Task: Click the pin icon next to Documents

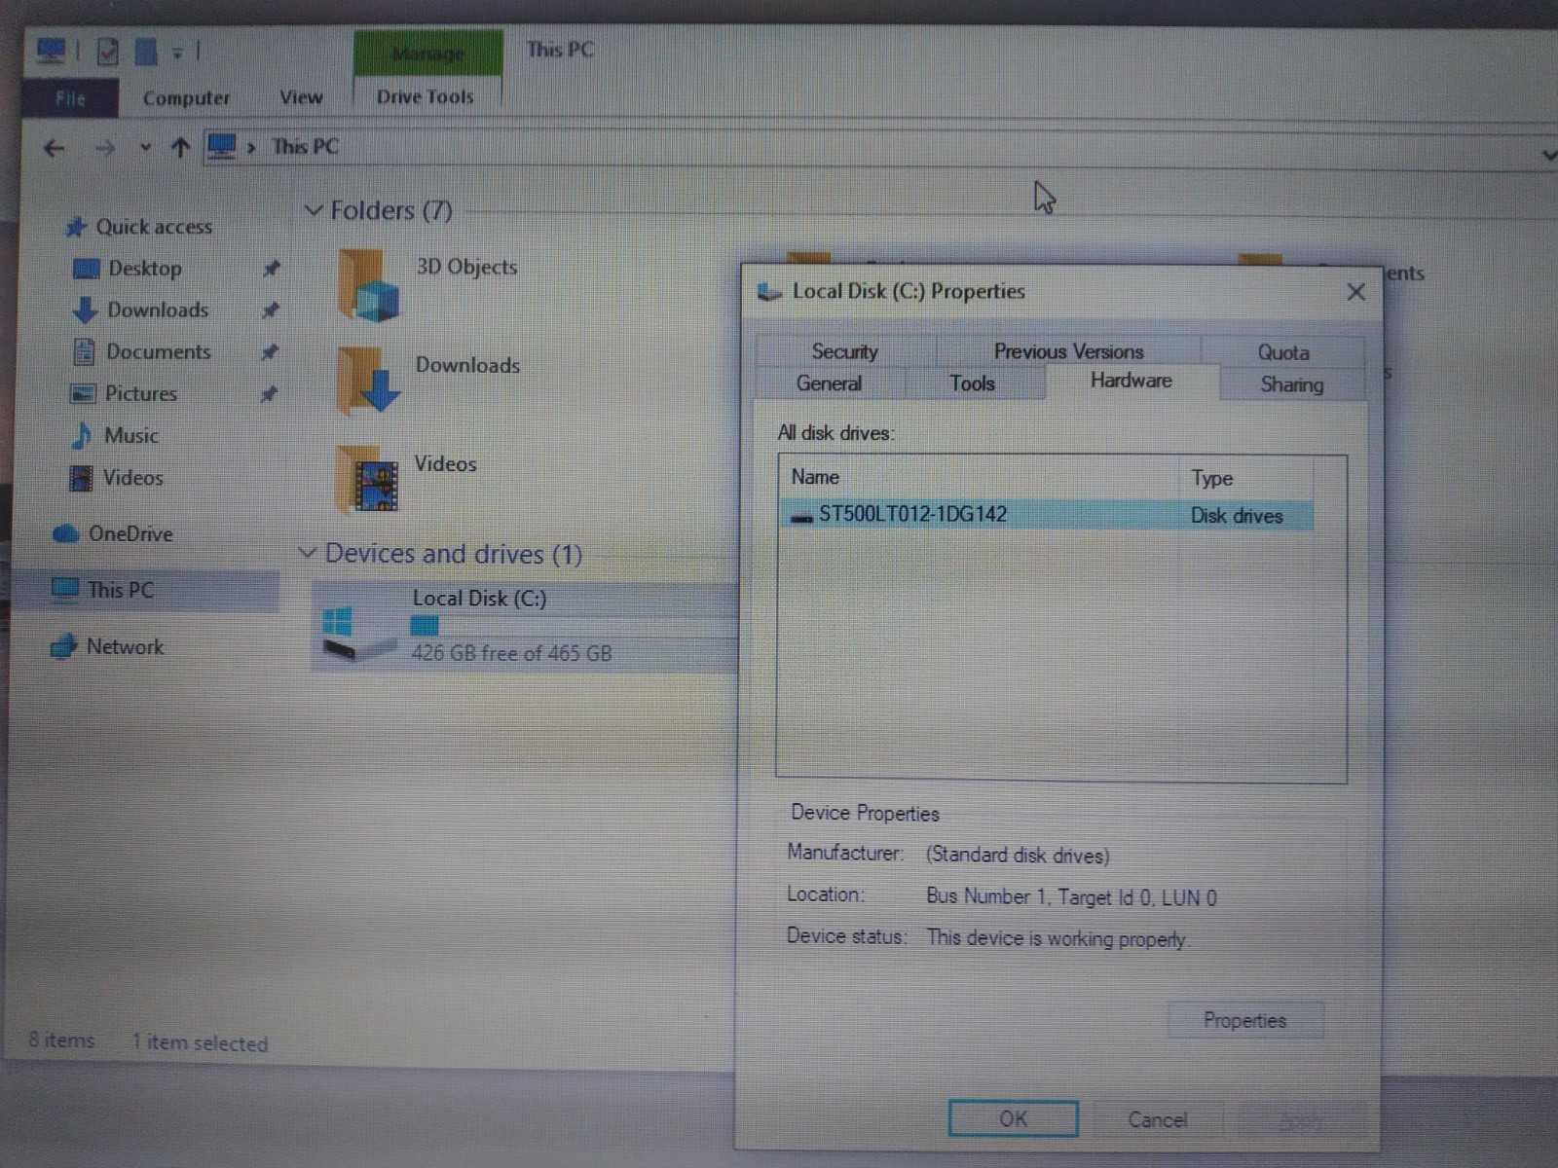Action: [x=270, y=352]
